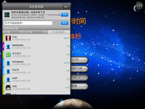Viewport: 145px width, 109px height.
Task: Click the blue 下注 bet button
Action: (x=65, y=15)
